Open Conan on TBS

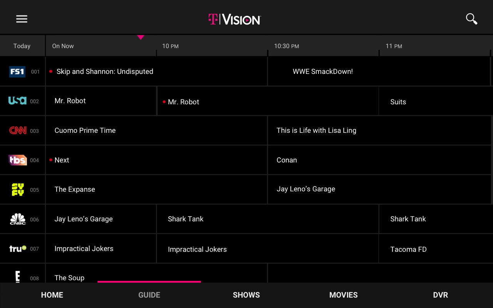(380, 160)
